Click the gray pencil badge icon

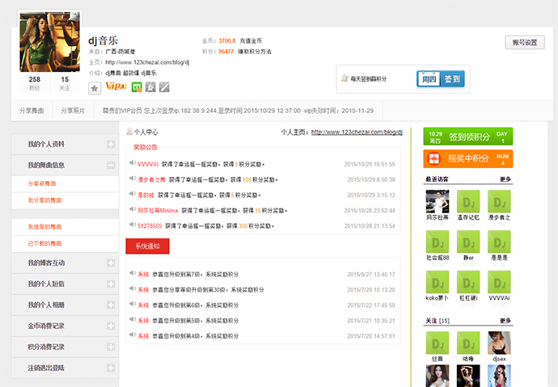(164, 87)
